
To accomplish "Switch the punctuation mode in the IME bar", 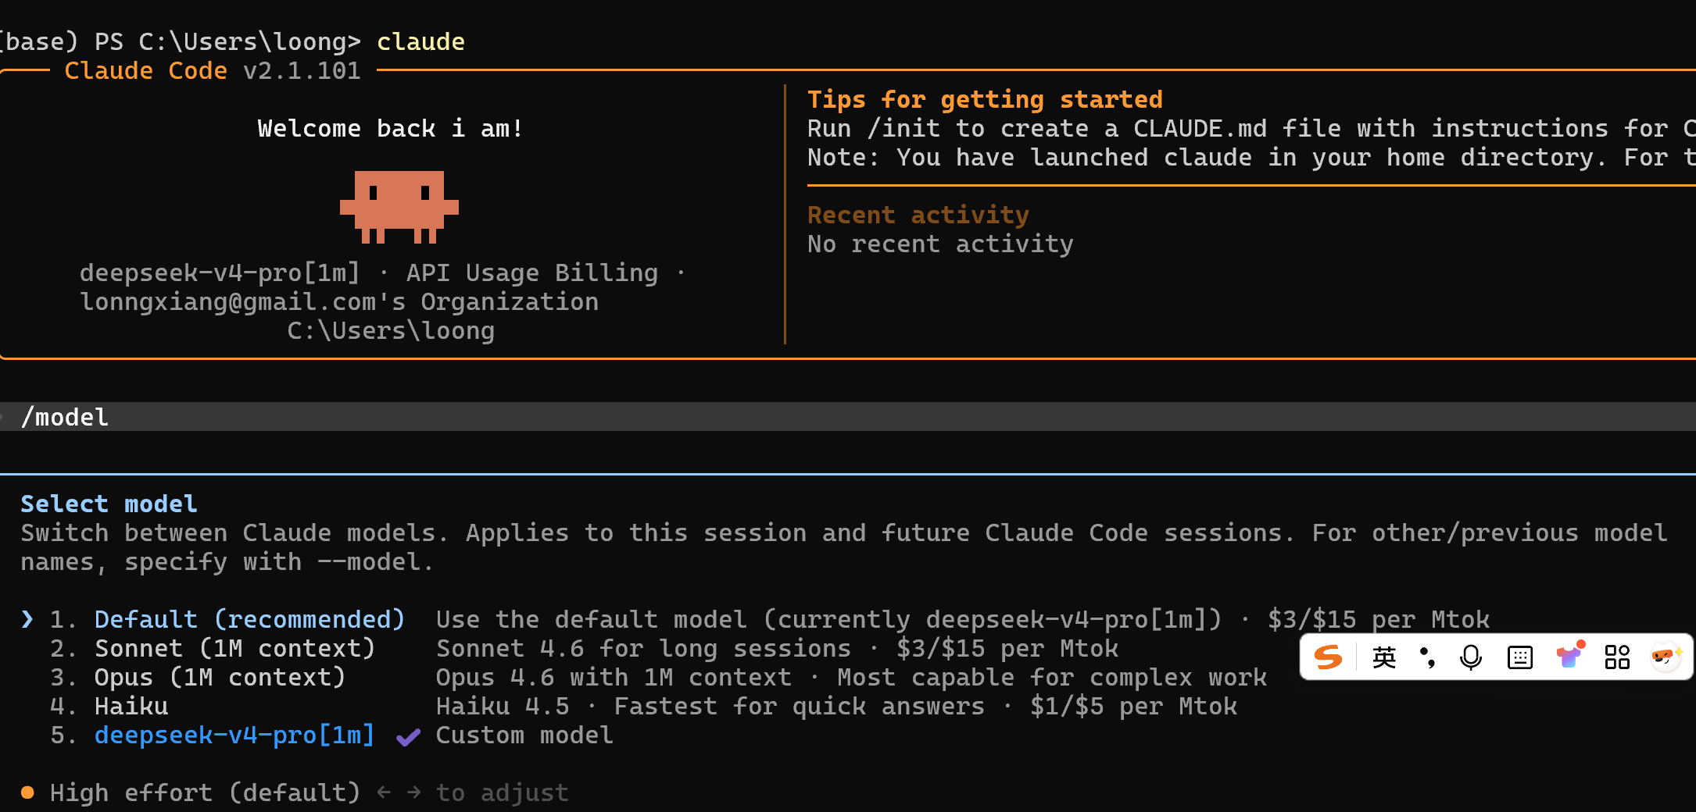I will [1427, 657].
